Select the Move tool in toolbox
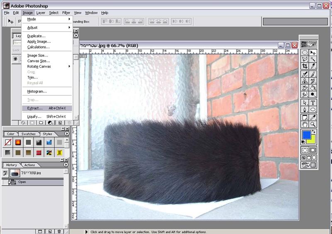 click(313, 53)
